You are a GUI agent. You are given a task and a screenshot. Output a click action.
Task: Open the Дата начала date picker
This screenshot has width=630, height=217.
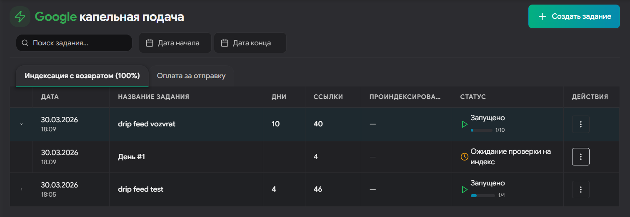click(175, 43)
